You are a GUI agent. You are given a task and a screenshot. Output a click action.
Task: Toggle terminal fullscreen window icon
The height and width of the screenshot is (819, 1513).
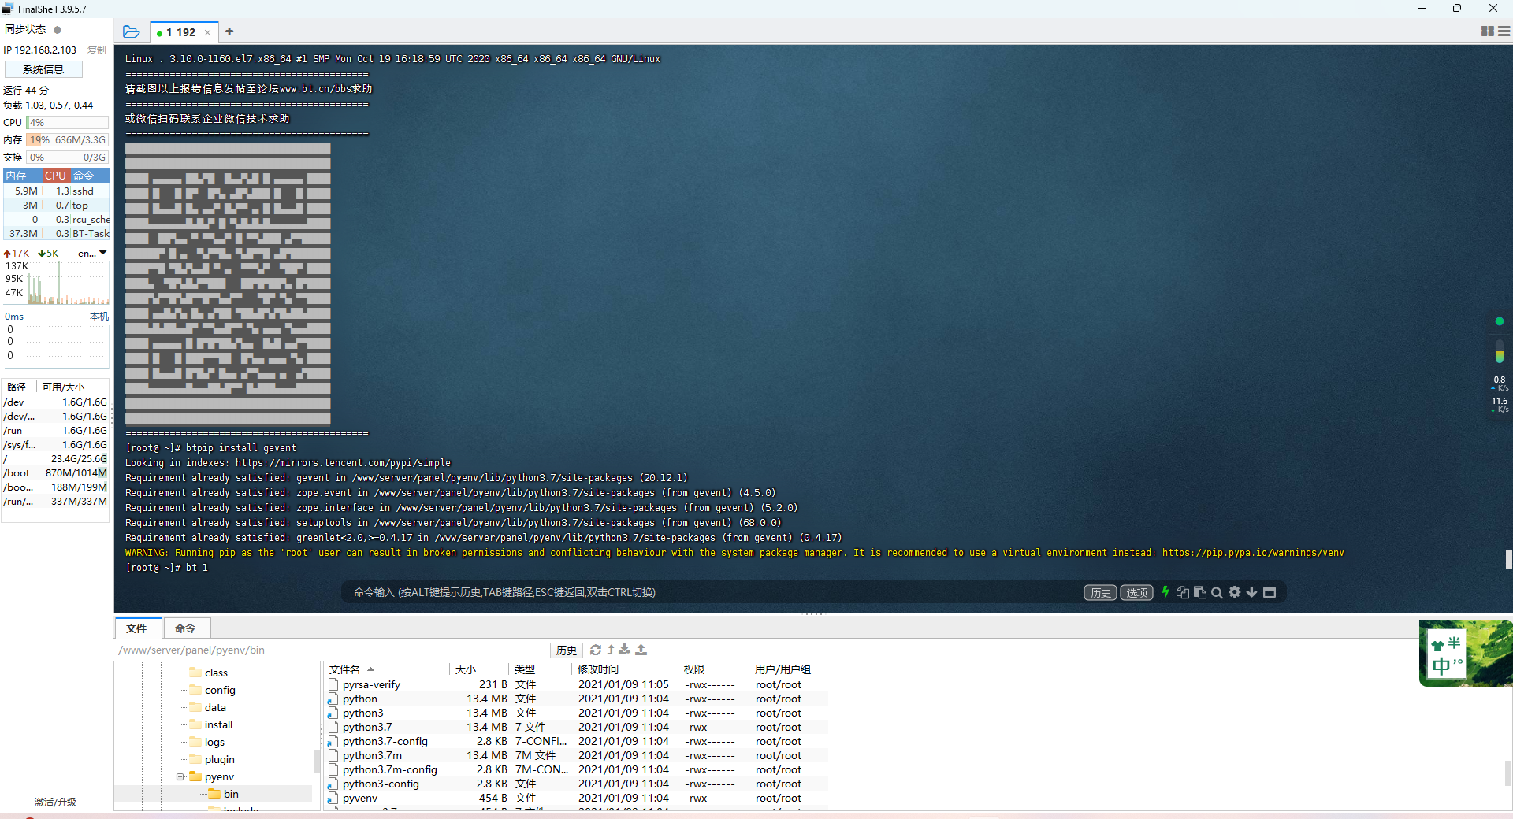(1270, 592)
